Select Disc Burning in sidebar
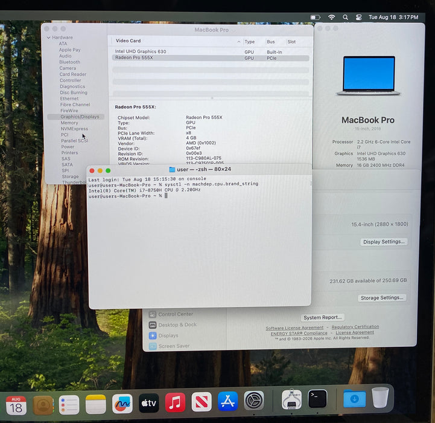Image resolution: width=435 pixels, height=423 pixels. (x=74, y=92)
